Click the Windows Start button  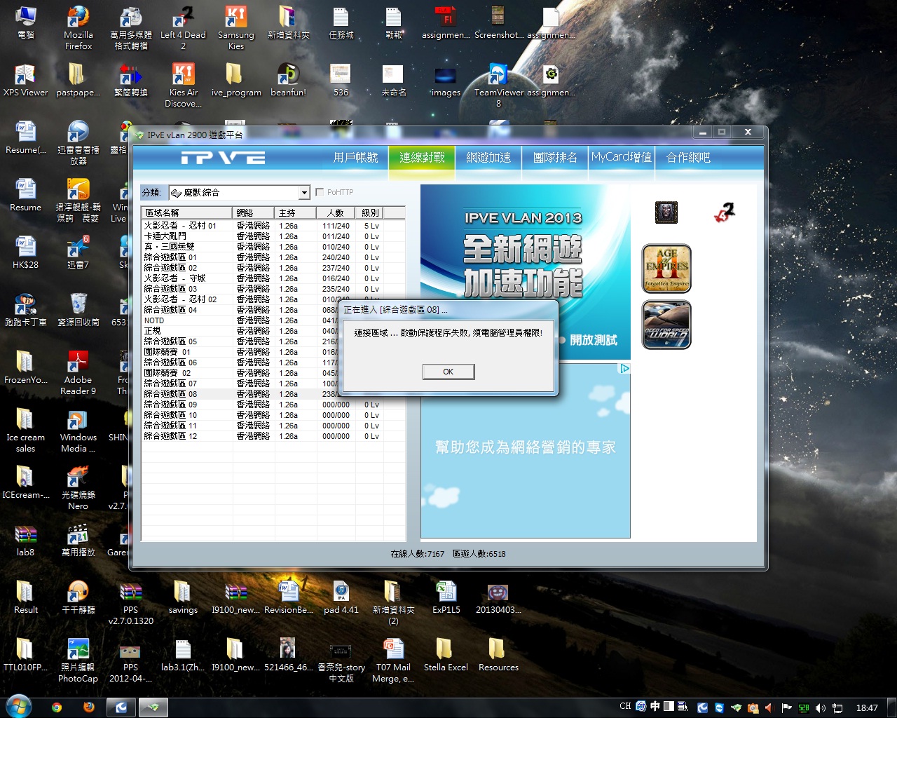pos(19,707)
